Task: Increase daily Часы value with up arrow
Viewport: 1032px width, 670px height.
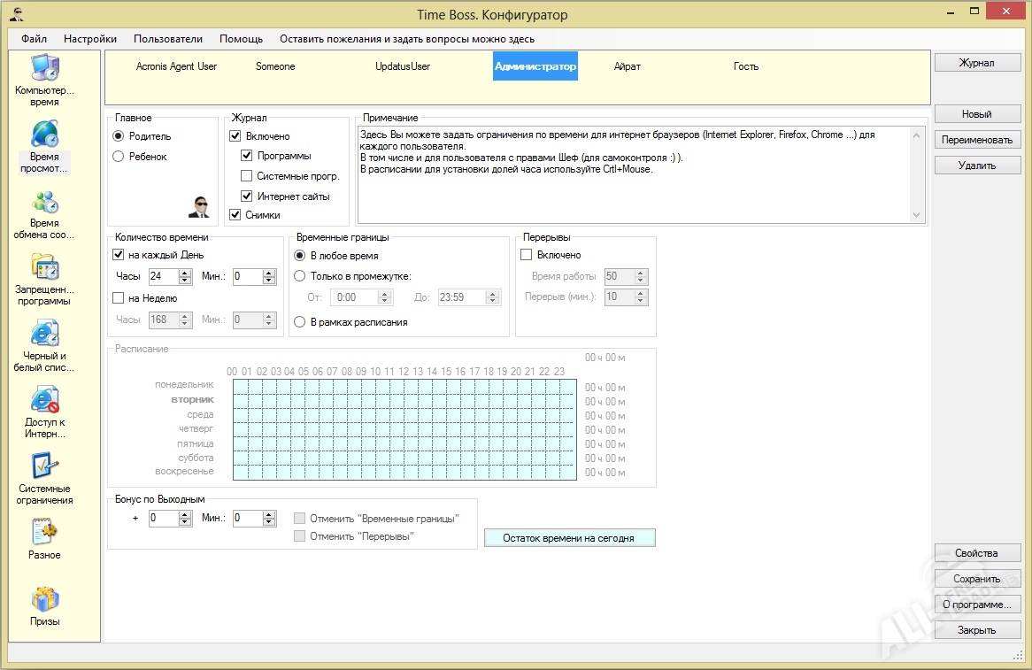Action: click(186, 273)
